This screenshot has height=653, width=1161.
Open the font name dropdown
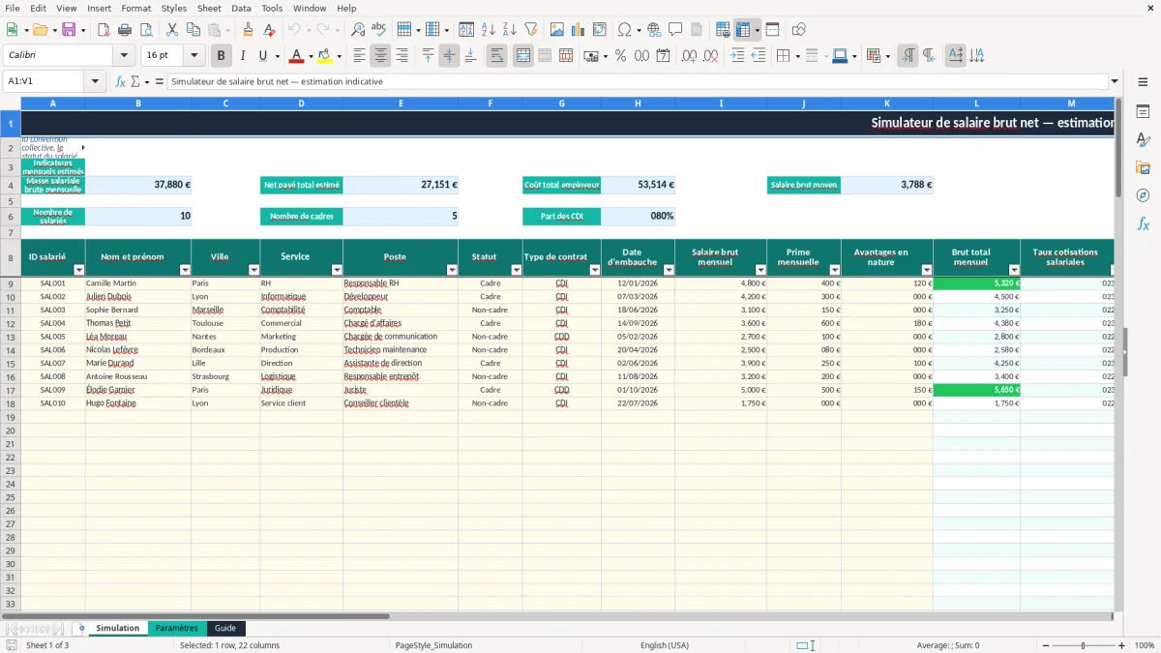[123, 56]
